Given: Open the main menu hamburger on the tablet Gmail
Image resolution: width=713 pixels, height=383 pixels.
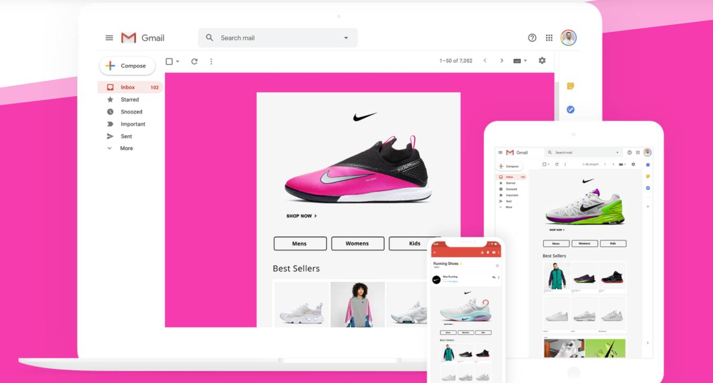Looking at the screenshot, I should [500, 153].
